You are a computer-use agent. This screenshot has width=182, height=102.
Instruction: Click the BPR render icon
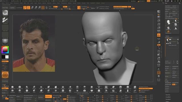pyautogui.click(x=159, y=12)
